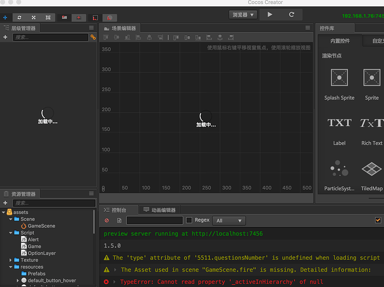
Task: Open the console log file icon
Action: tap(119, 220)
